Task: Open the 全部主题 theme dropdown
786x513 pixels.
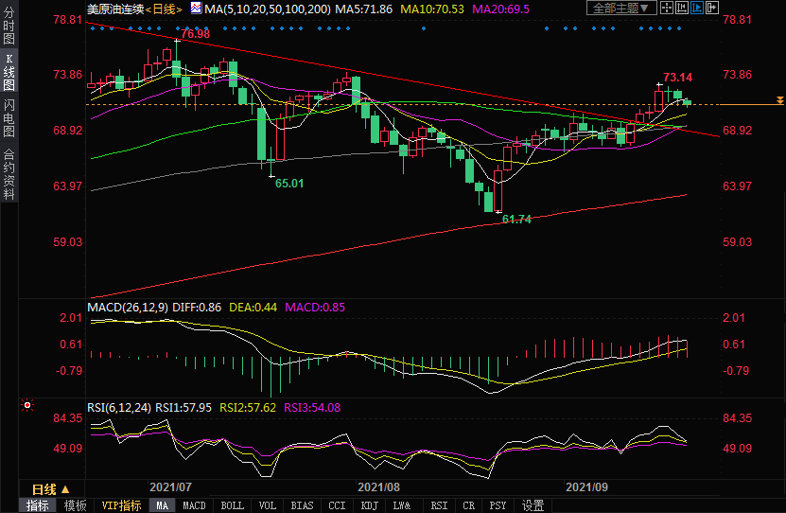Action: [x=621, y=9]
